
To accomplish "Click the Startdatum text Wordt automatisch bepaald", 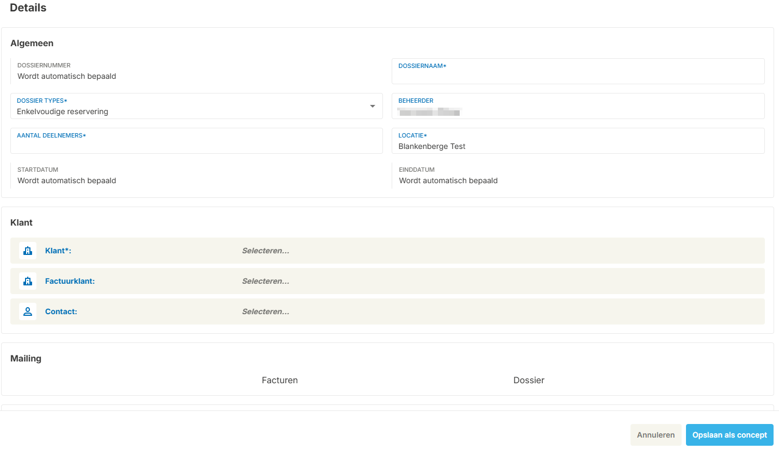I will click(x=67, y=180).
